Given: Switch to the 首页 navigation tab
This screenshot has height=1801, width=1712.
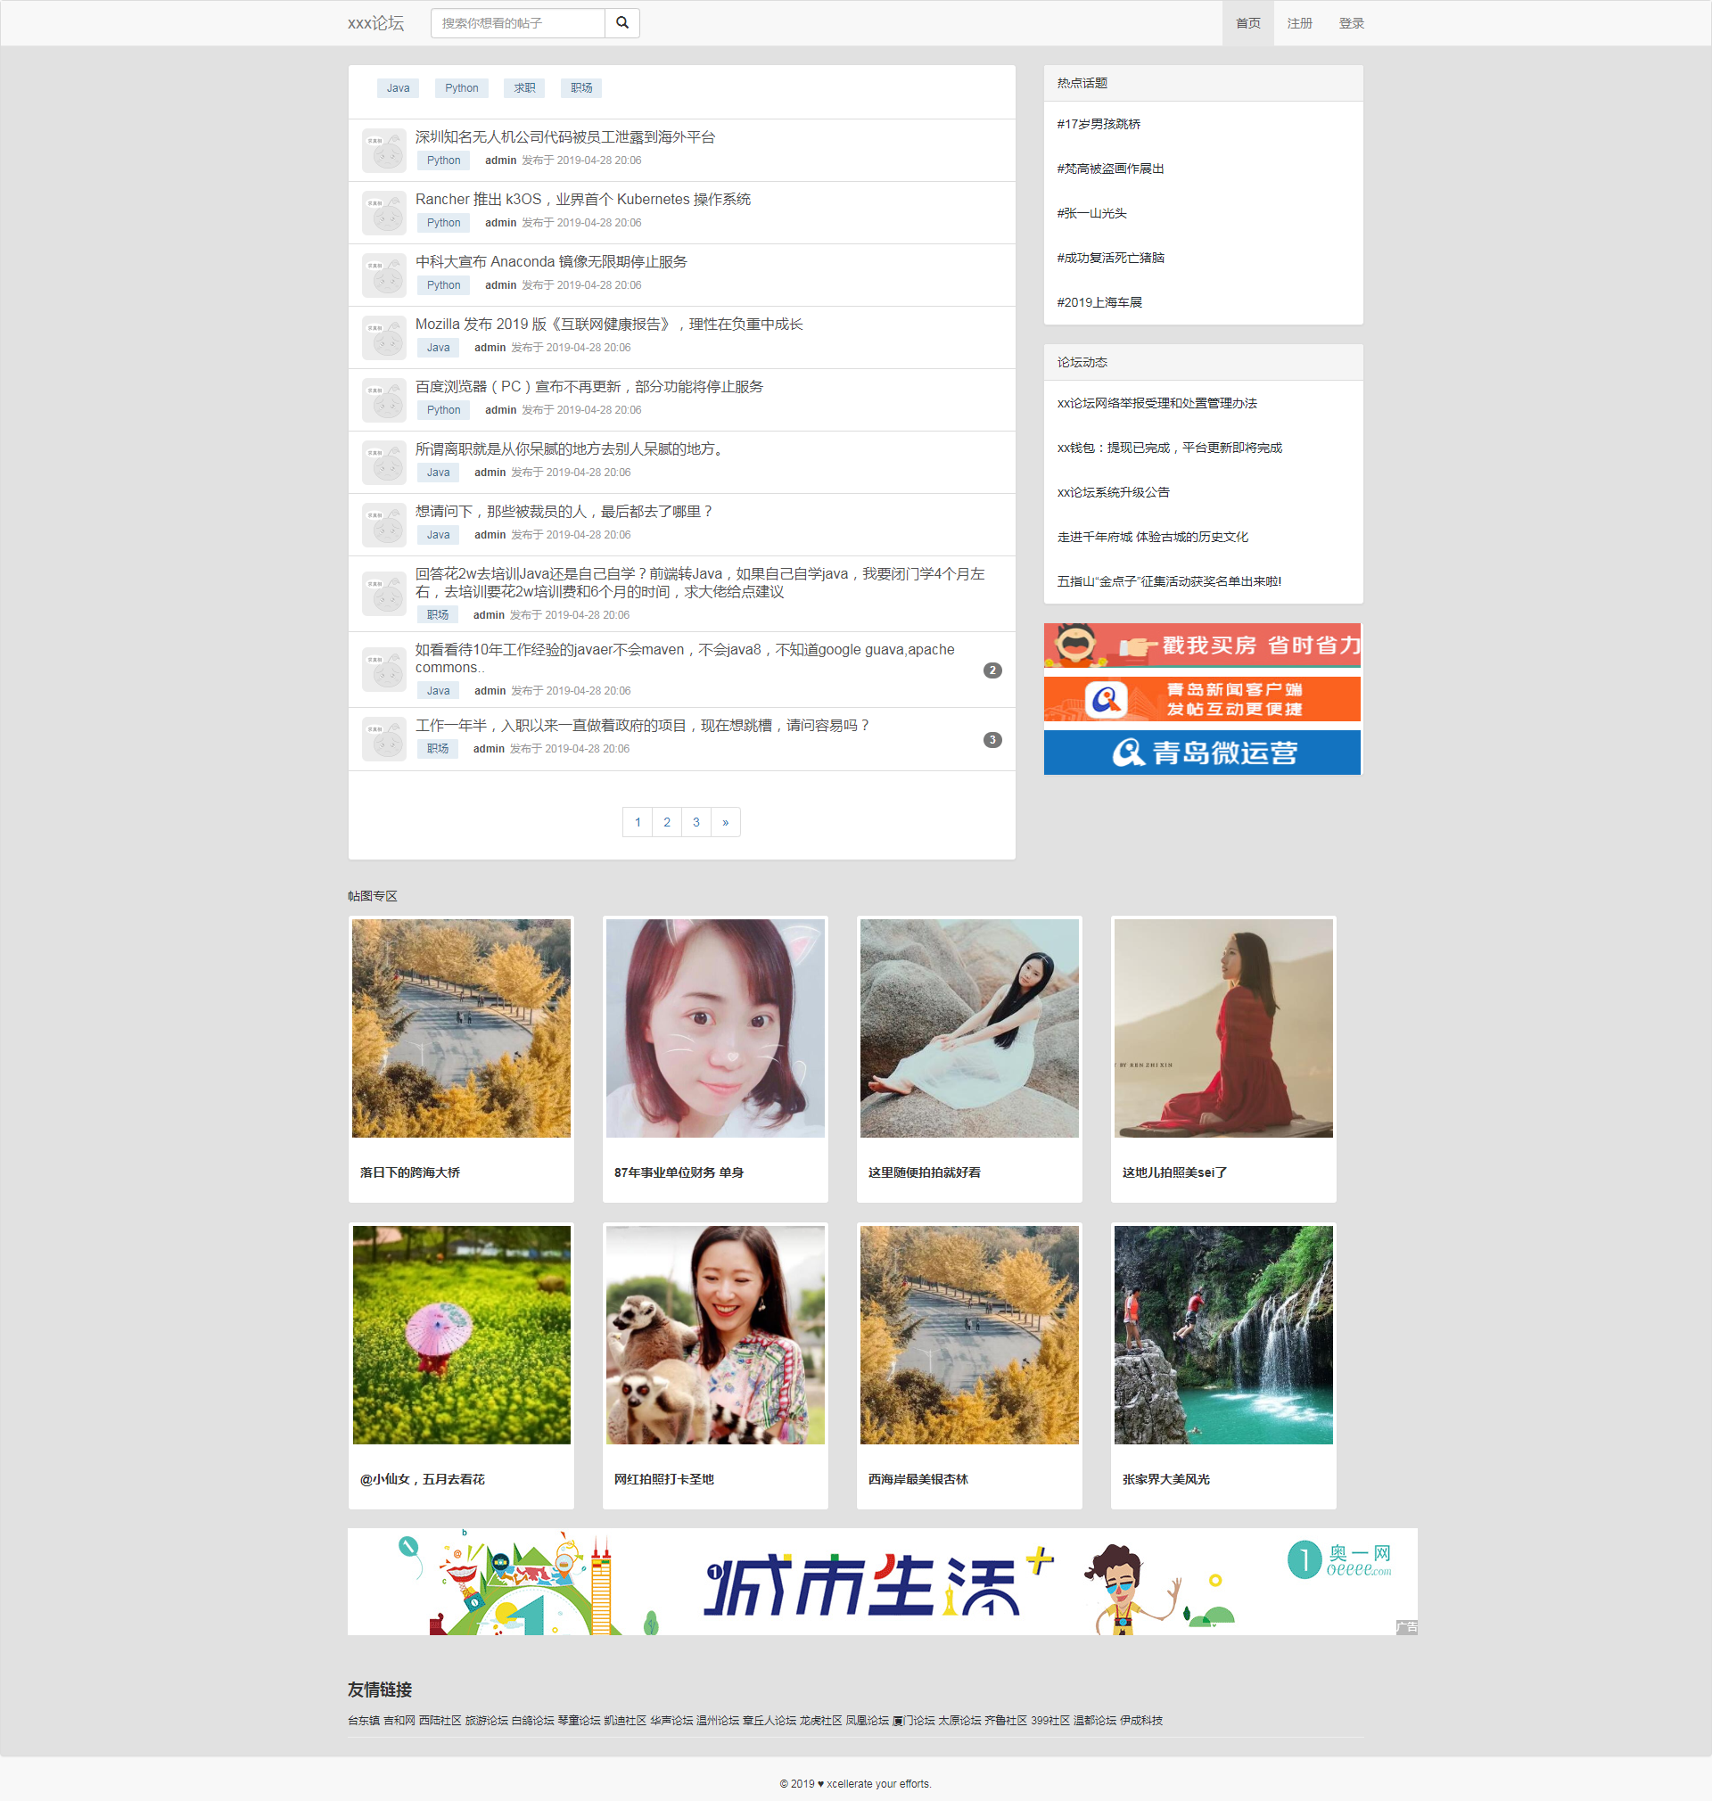Looking at the screenshot, I should (x=1247, y=23).
